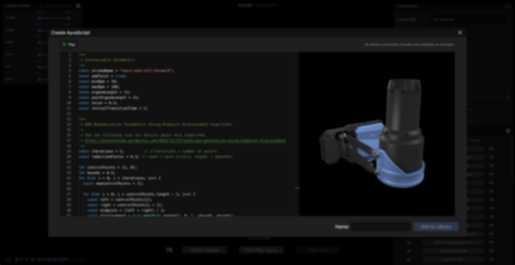The width and height of the screenshot is (515, 265).
Task: Click the stroke axis range slider handle
Action: pyautogui.click(x=40, y=18)
